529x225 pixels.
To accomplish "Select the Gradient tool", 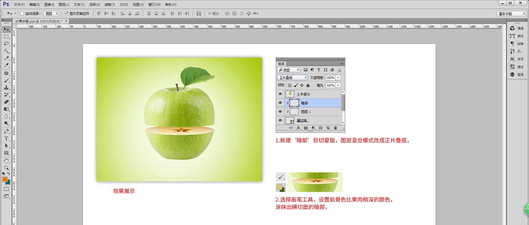I will point(6,109).
